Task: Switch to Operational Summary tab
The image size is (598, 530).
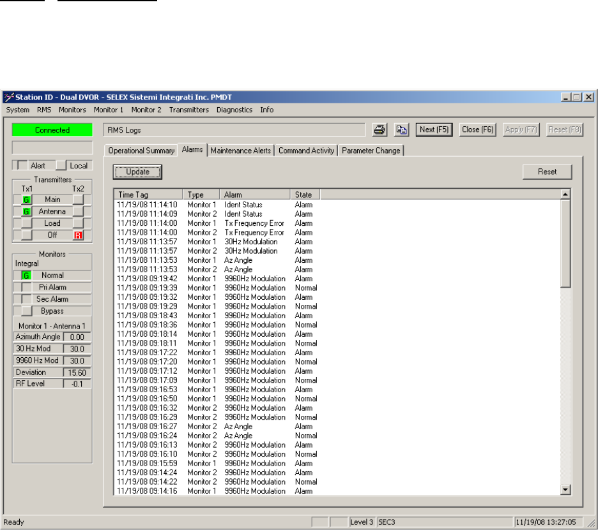Action: (x=141, y=151)
